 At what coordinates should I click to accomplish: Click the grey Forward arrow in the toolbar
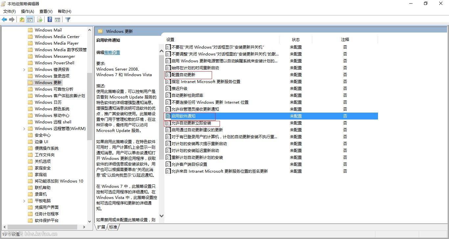pyautogui.click(x=12, y=20)
